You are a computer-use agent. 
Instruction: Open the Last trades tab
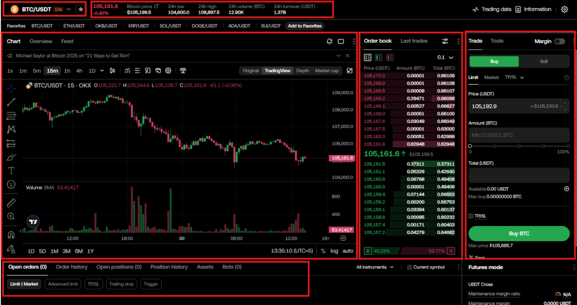click(414, 41)
